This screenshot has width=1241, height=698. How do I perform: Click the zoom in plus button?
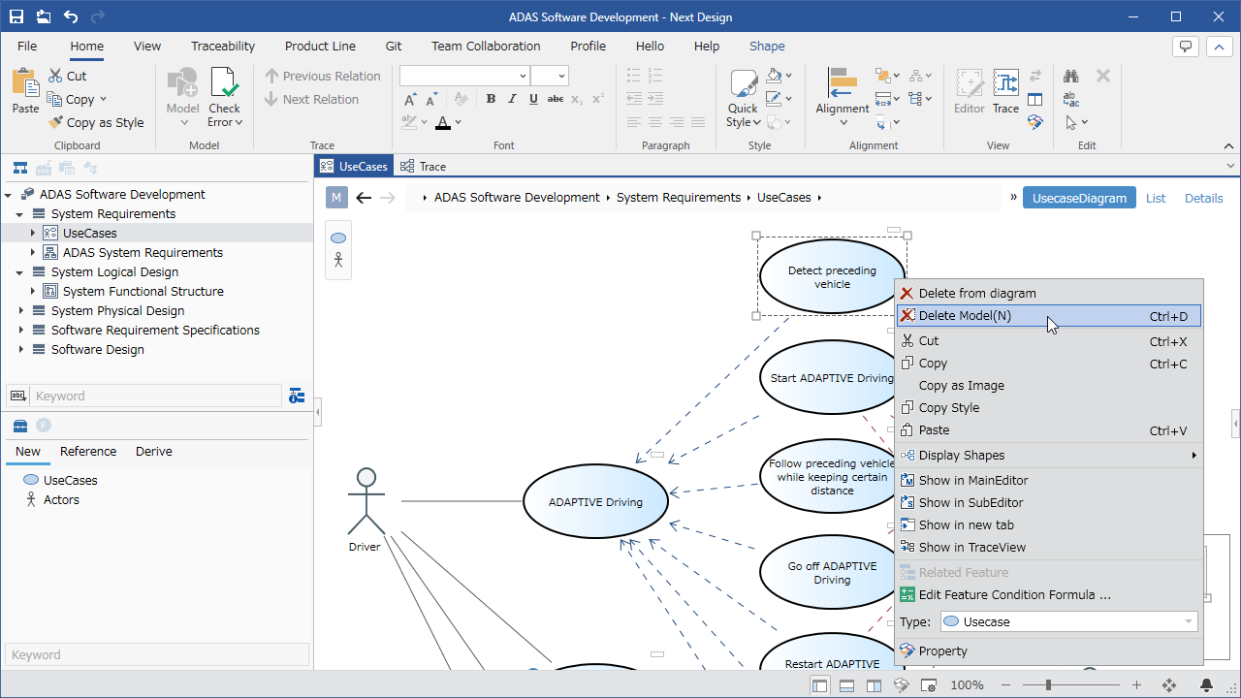tap(1137, 685)
